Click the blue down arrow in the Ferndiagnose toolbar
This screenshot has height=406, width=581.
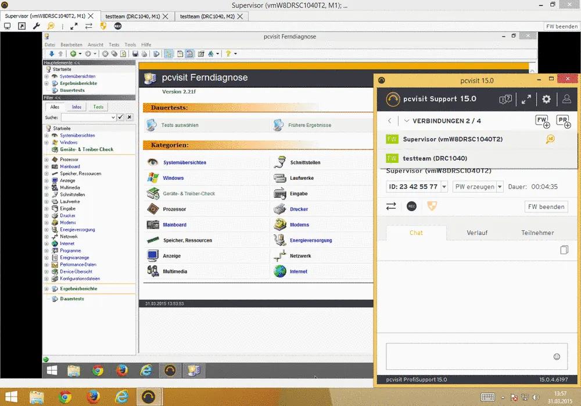52,54
